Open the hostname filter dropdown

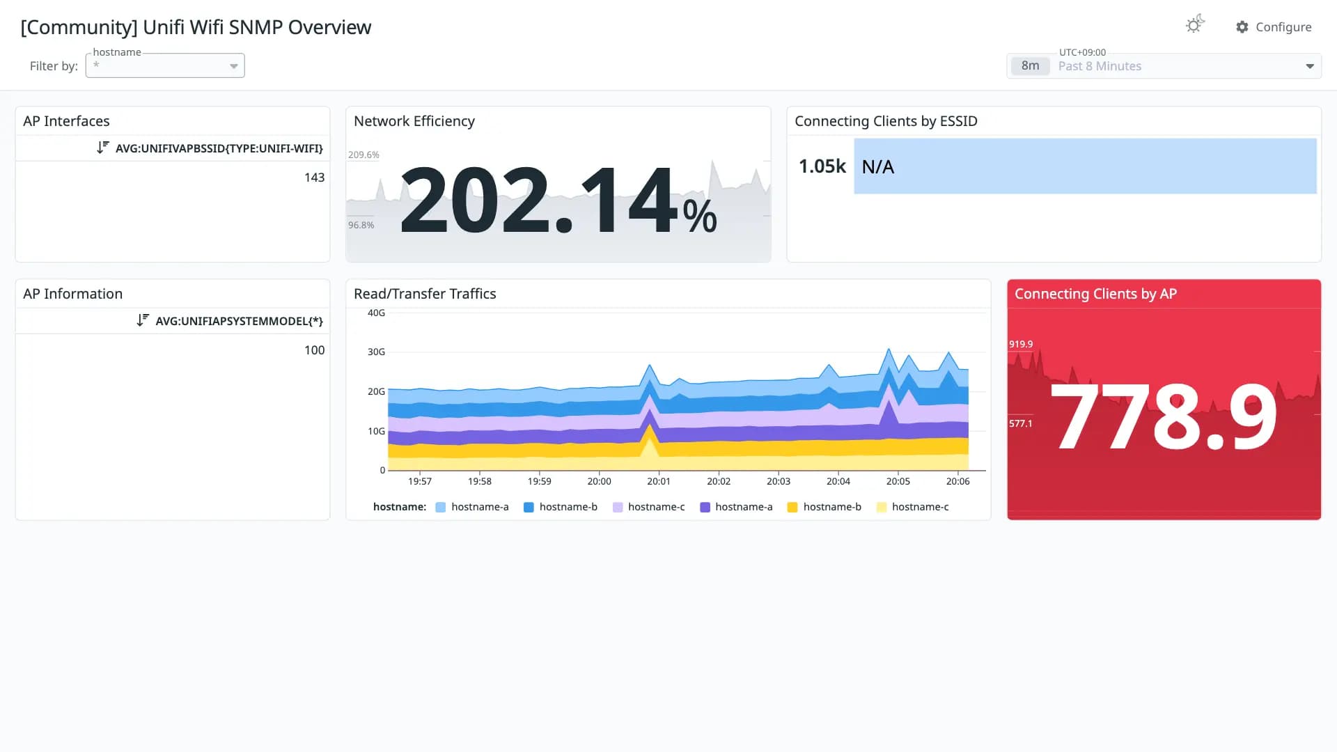coord(165,65)
